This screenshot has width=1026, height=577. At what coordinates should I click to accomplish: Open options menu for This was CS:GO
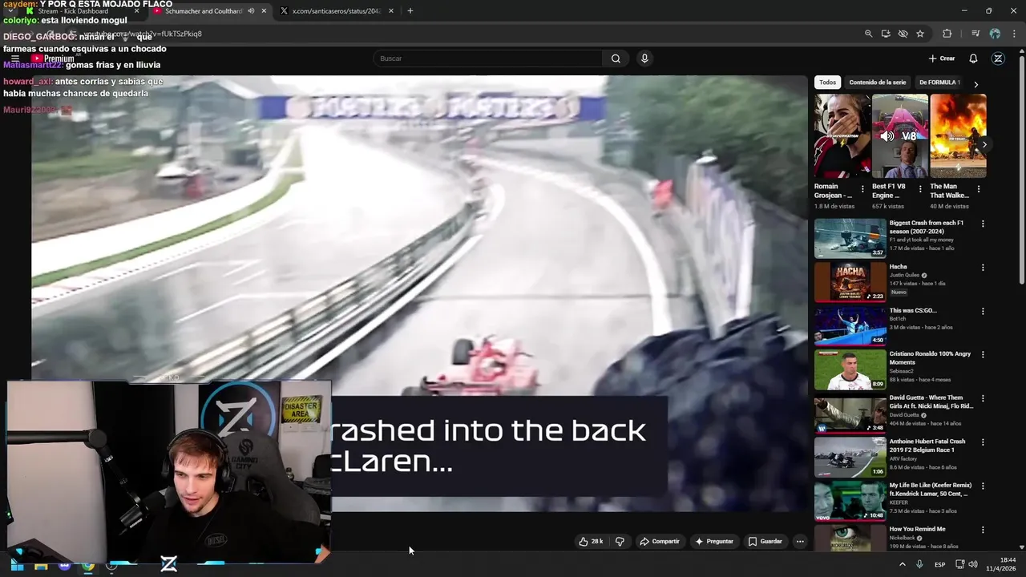coord(983,311)
